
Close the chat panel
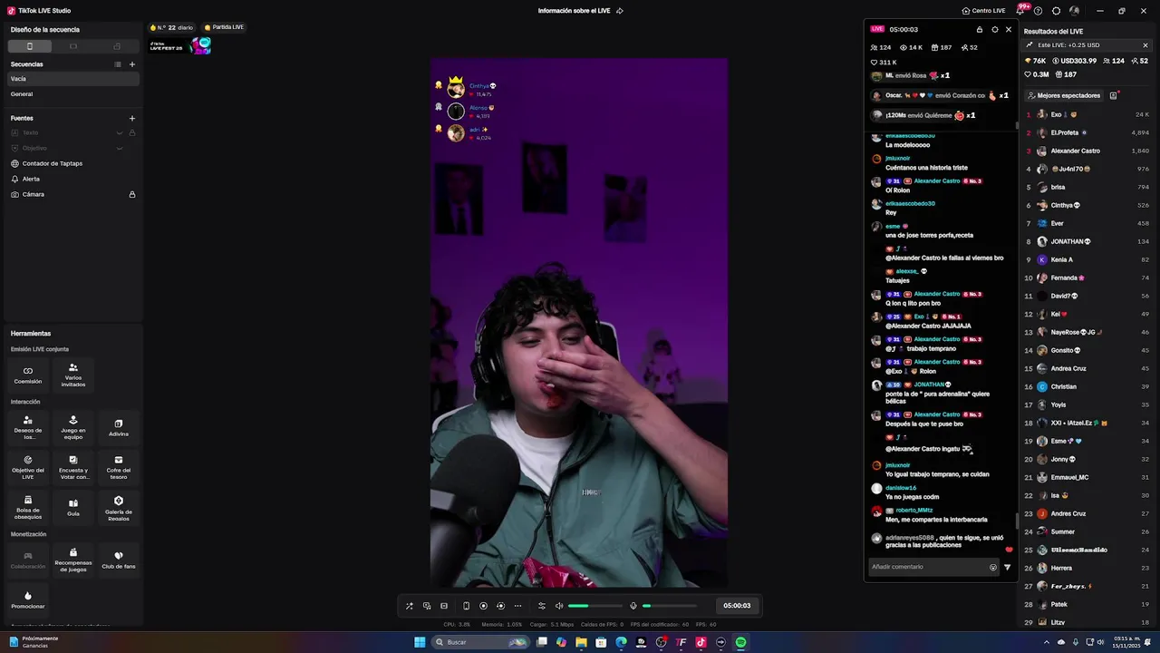(1009, 29)
